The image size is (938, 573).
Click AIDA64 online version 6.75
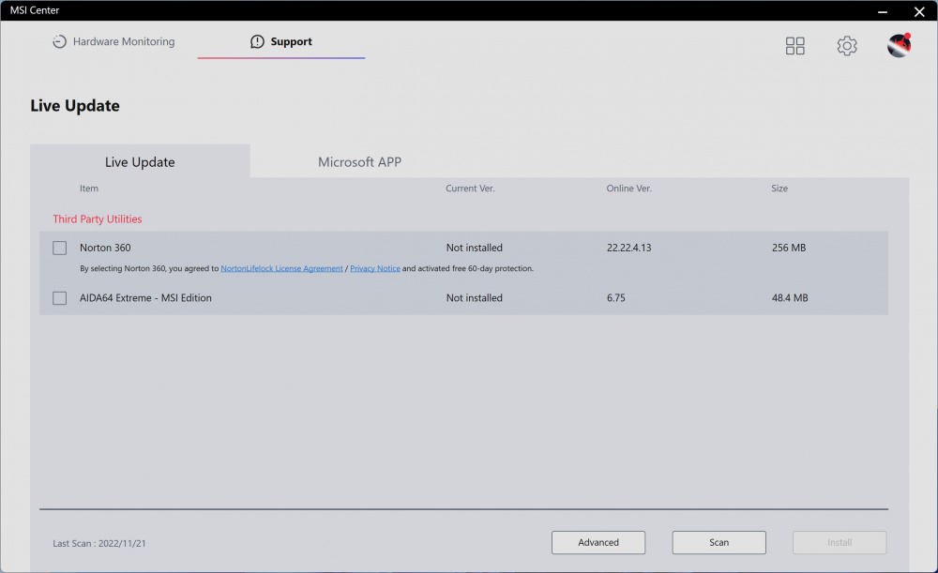(x=616, y=298)
